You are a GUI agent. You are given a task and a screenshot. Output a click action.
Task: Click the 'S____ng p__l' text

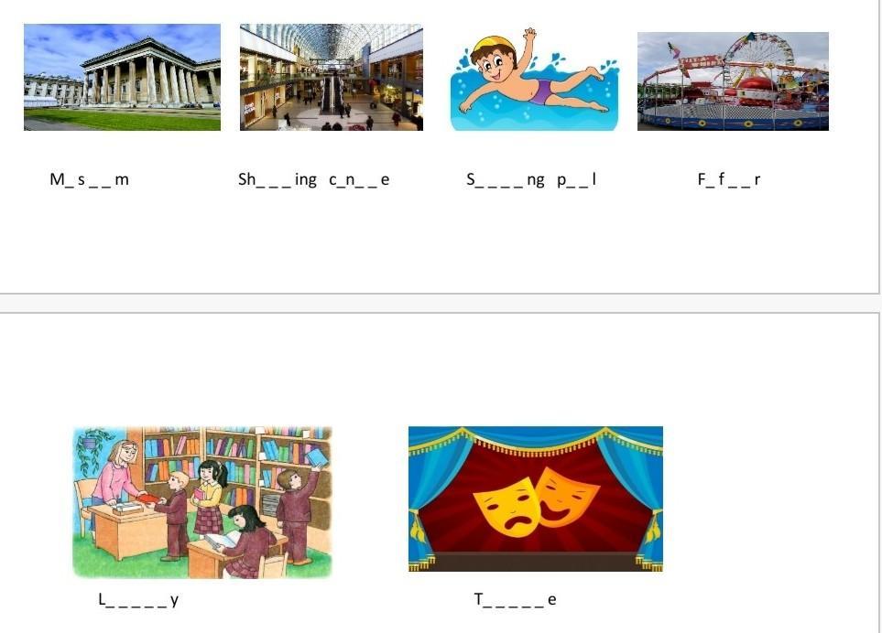531,179
